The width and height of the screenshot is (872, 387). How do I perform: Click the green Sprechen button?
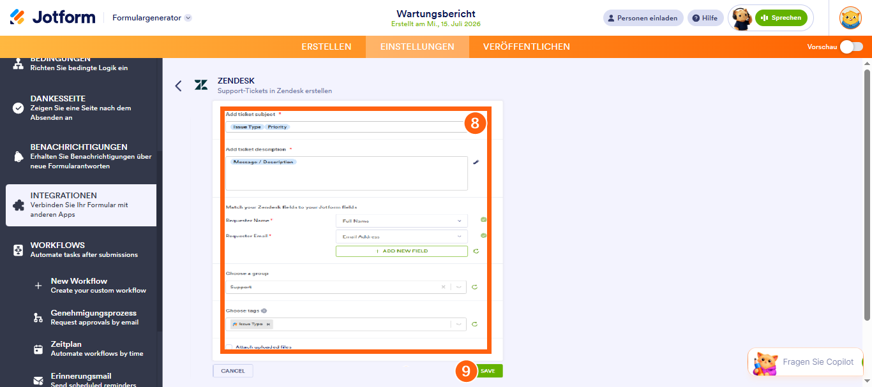coord(781,18)
